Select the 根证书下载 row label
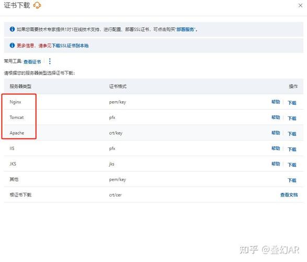The height and width of the screenshot is (262, 307). (x=20, y=195)
